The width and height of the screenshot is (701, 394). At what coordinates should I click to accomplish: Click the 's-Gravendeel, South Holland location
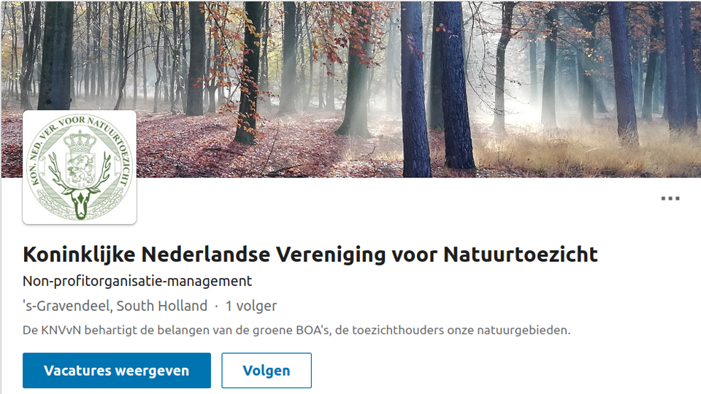pos(115,306)
